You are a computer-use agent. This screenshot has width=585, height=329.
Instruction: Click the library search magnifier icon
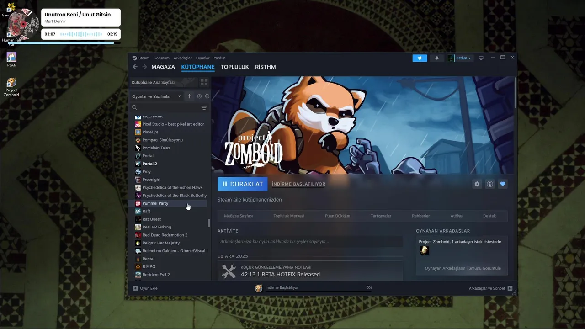pyautogui.click(x=134, y=108)
